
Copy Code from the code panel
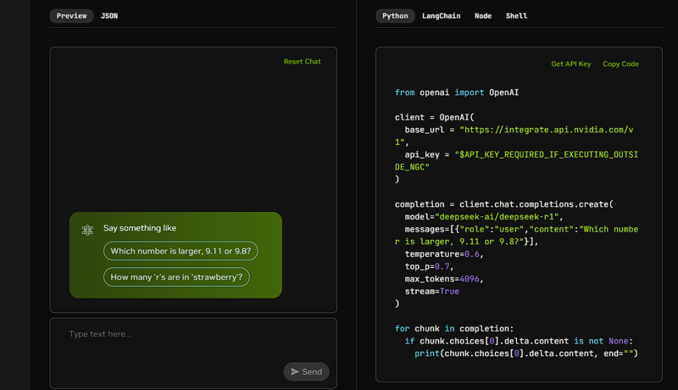(x=620, y=64)
